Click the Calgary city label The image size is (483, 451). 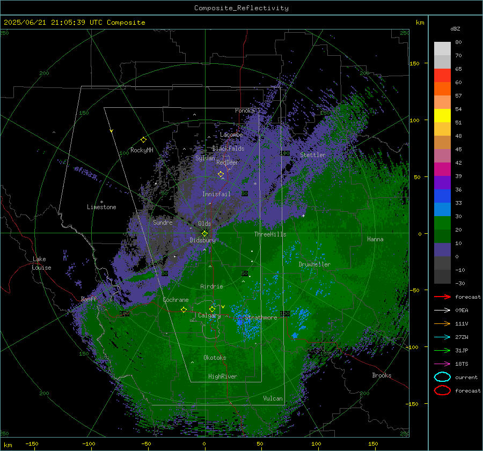coord(209,315)
